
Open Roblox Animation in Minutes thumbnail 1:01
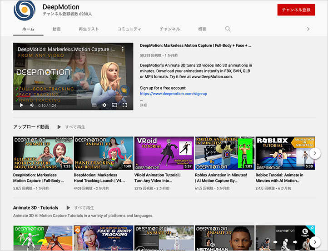click(225, 153)
